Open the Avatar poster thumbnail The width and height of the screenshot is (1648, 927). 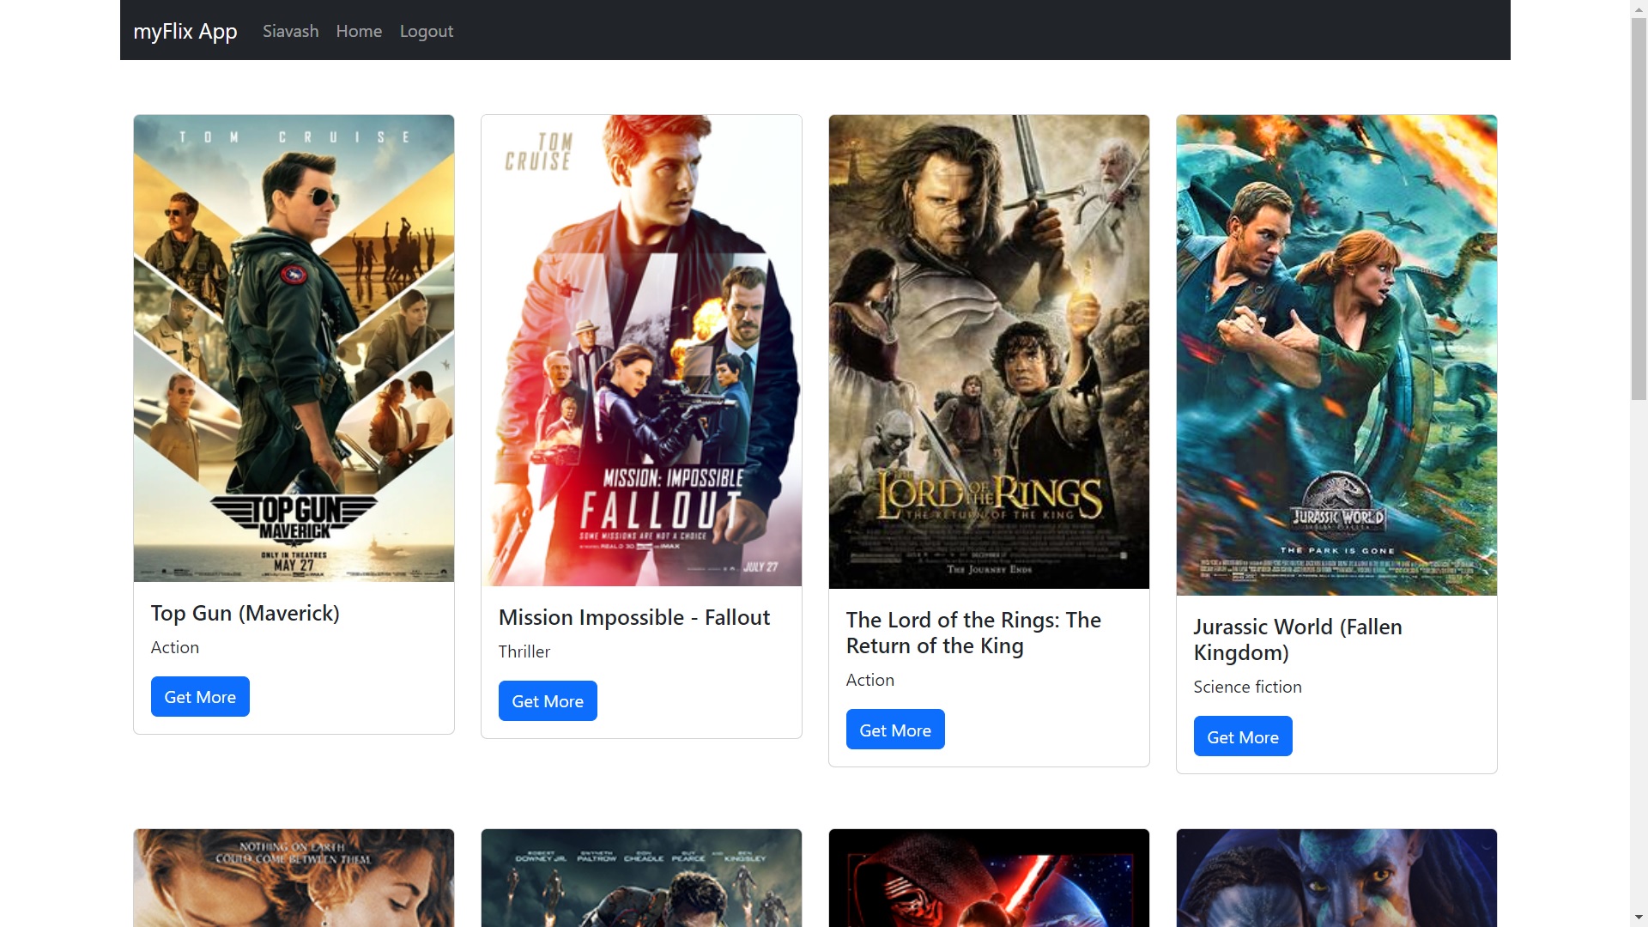point(1336,877)
